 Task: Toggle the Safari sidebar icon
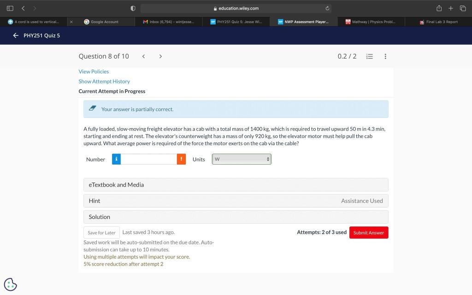10,8
